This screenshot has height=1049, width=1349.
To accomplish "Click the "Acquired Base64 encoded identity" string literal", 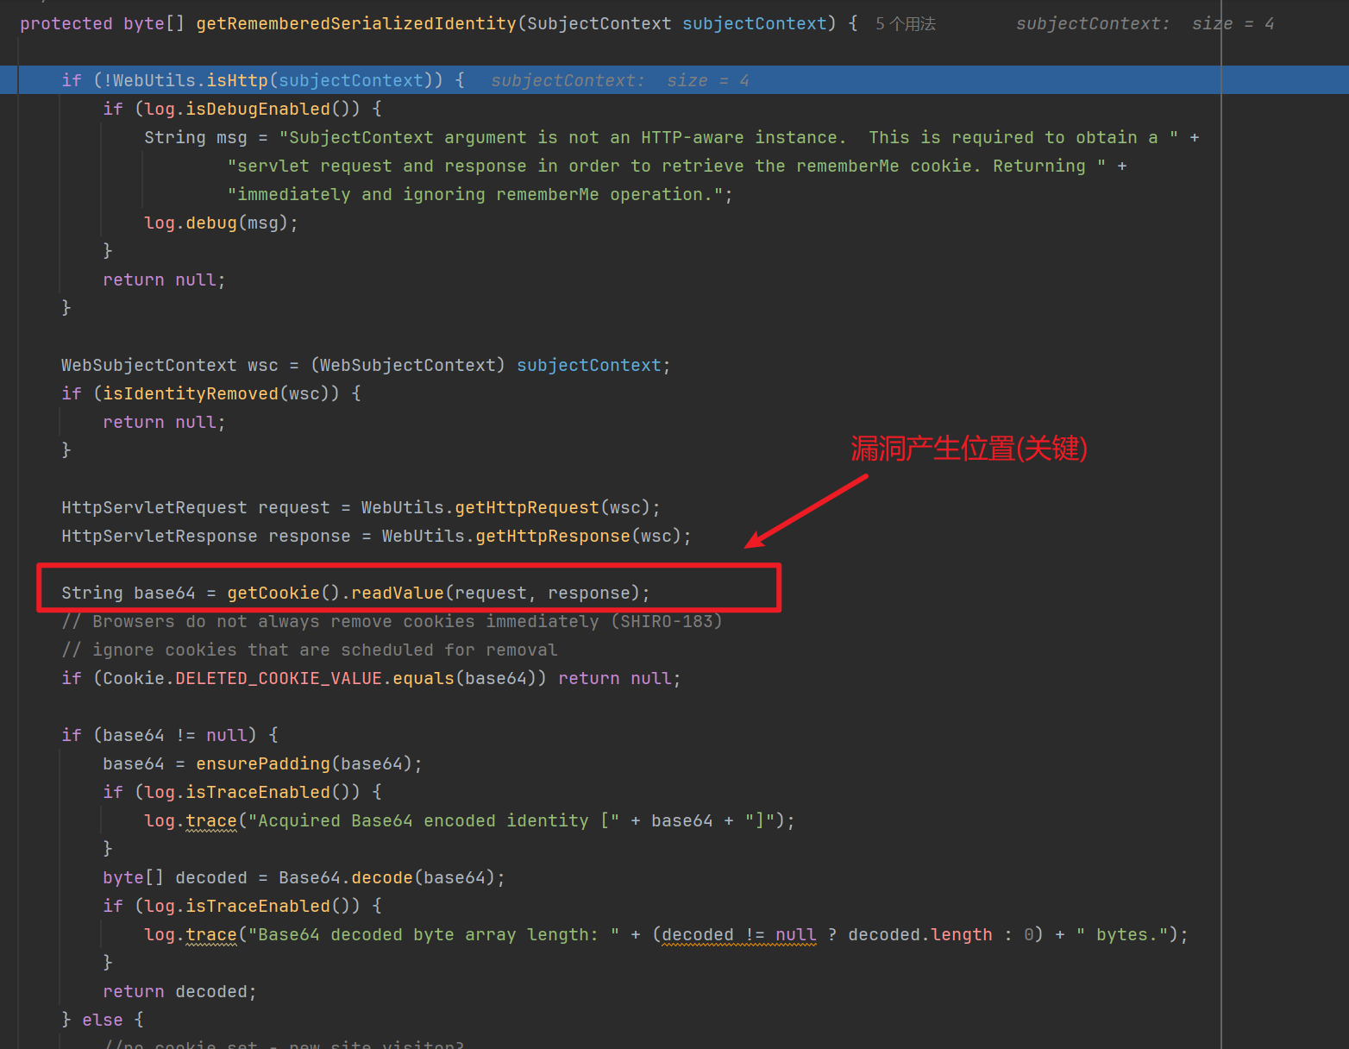I will (417, 820).
